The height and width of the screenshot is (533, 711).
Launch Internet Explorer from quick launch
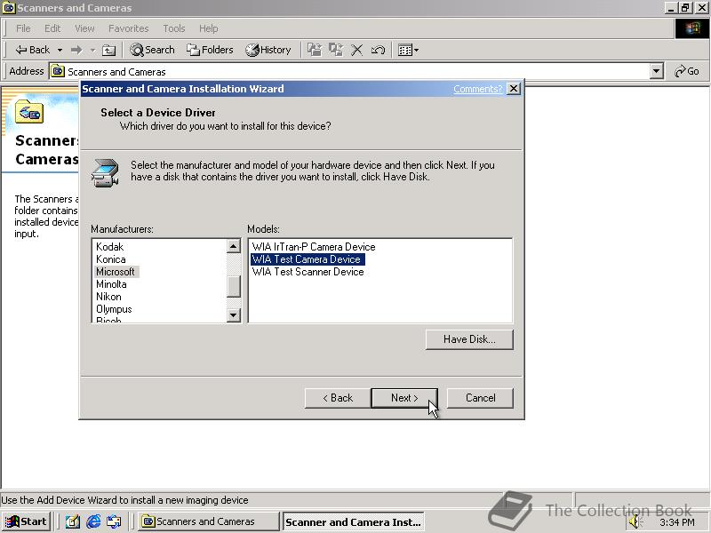[93, 521]
